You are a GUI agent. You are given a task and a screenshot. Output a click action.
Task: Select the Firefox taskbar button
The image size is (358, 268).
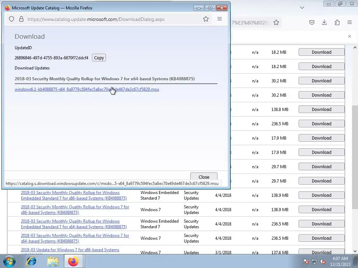[x=73, y=261]
